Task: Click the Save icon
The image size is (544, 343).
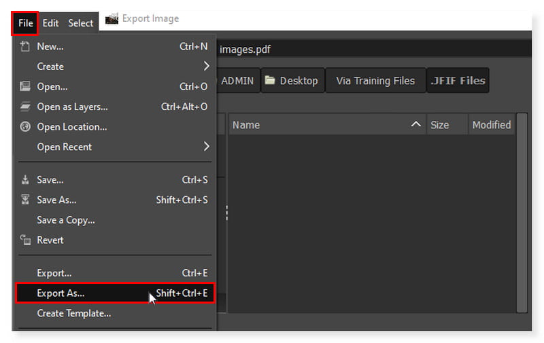Action: click(25, 179)
